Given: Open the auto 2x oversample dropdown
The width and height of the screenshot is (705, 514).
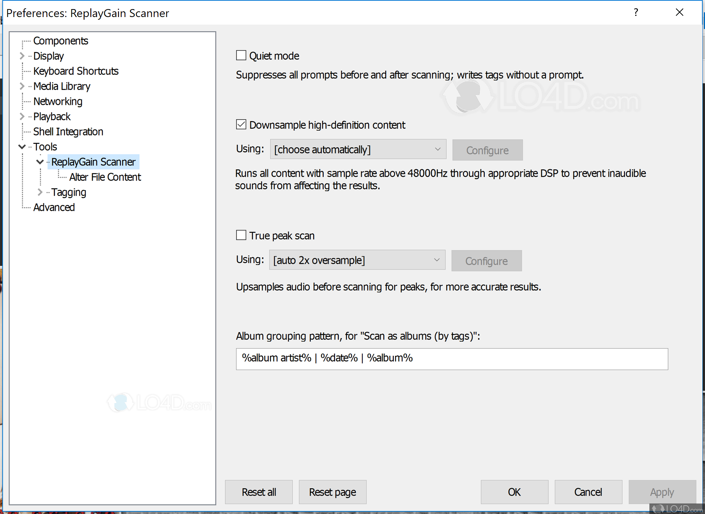Looking at the screenshot, I should (x=357, y=260).
